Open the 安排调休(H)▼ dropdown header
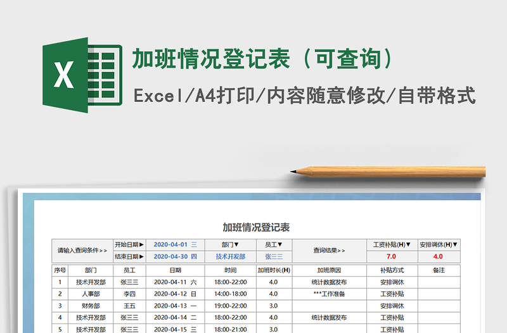The height and width of the screenshot is (333, 507). point(439,244)
